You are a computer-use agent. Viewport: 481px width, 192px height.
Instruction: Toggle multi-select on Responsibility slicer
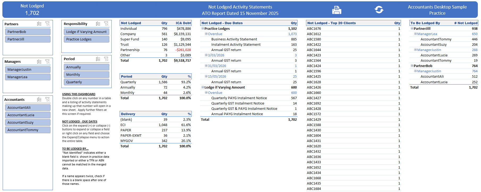[98, 24]
